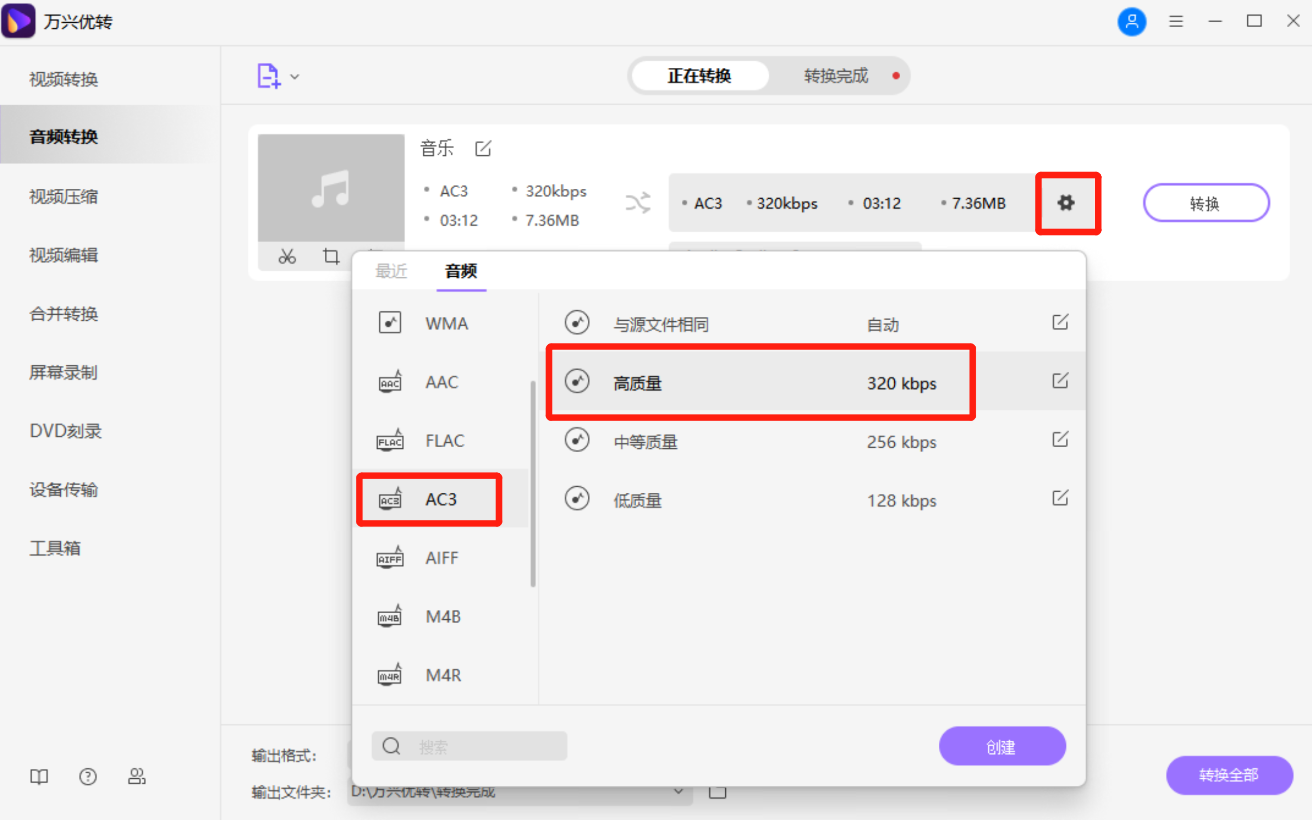Select the 低质量 128 kbps option

(x=637, y=500)
